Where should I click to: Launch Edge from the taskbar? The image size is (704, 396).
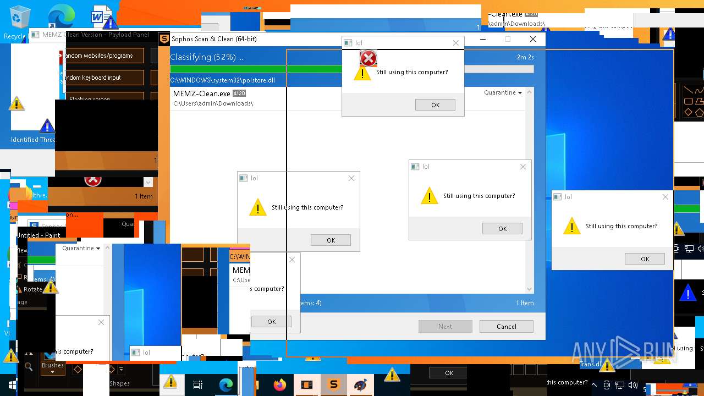coord(226,385)
